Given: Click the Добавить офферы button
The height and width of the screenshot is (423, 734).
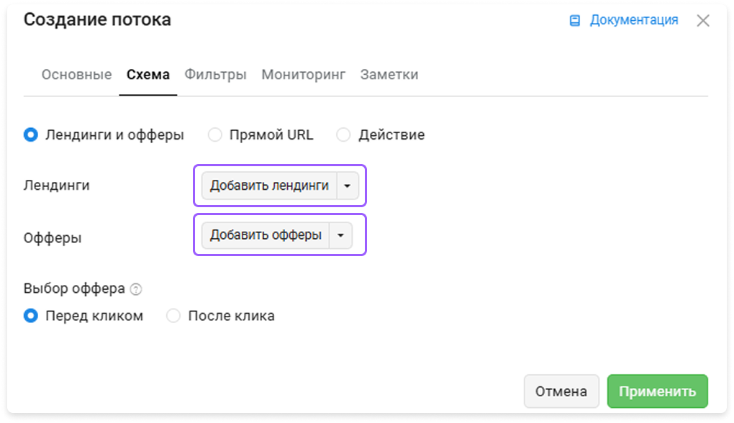Looking at the screenshot, I should (x=266, y=235).
